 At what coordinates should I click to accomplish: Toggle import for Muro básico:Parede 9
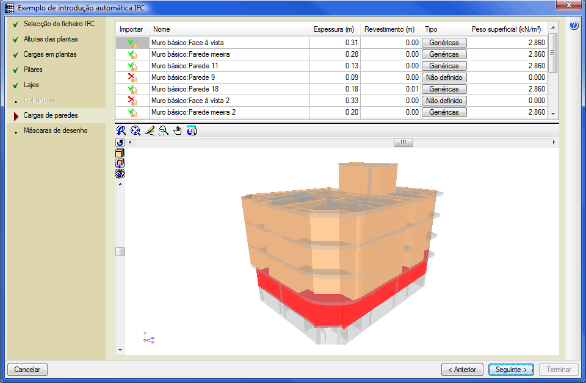(132, 77)
